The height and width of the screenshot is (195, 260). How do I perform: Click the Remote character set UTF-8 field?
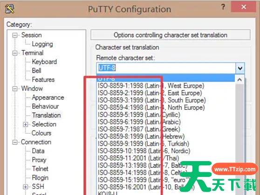(166, 68)
